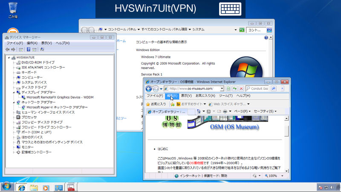Screen dimensions: 341x192
Task: Collapse ネットワーク アダプター node
Action: tap(14, 103)
